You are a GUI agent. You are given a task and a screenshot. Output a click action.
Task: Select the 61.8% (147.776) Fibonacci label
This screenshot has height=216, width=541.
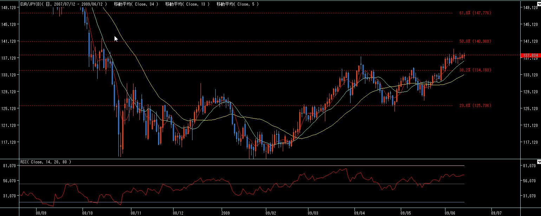tap(475, 13)
